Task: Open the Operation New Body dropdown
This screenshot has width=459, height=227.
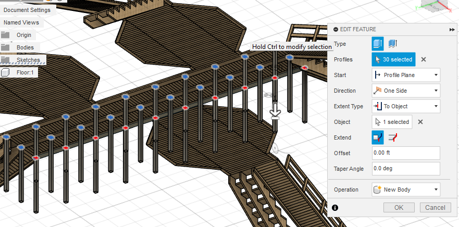Action: click(x=406, y=190)
